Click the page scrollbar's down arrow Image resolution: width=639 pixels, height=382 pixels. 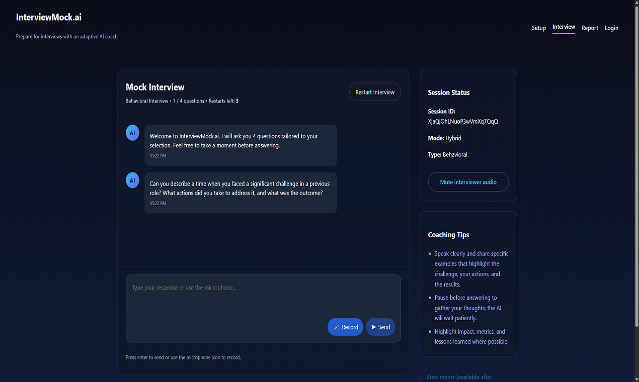pyautogui.click(x=636, y=378)
